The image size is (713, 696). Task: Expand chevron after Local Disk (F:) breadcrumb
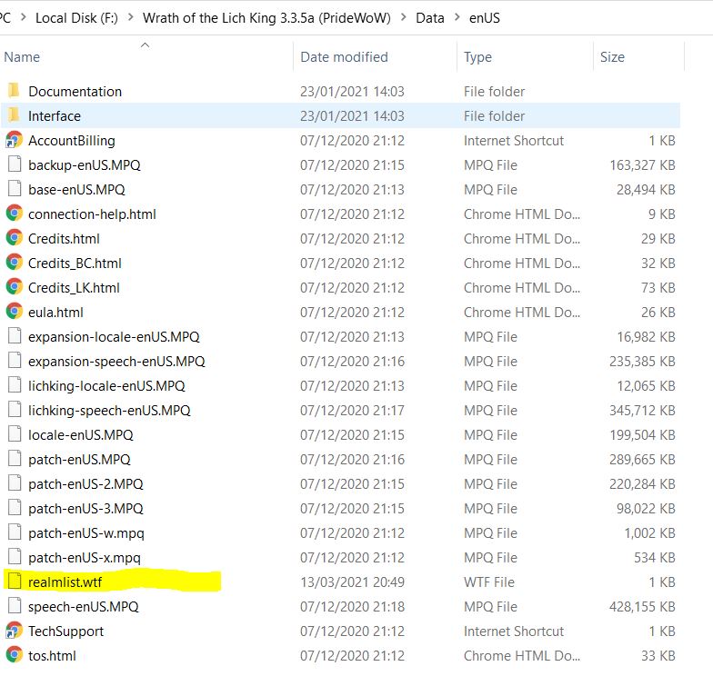[131, 17]
